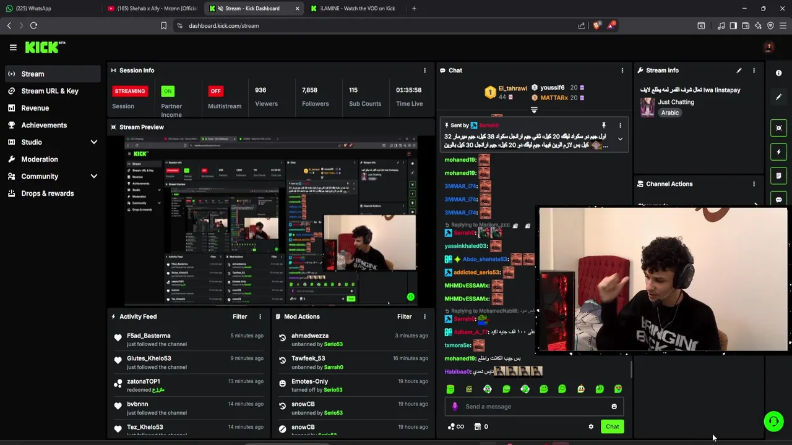Click the user avatar at top right

tap(769, 47)
